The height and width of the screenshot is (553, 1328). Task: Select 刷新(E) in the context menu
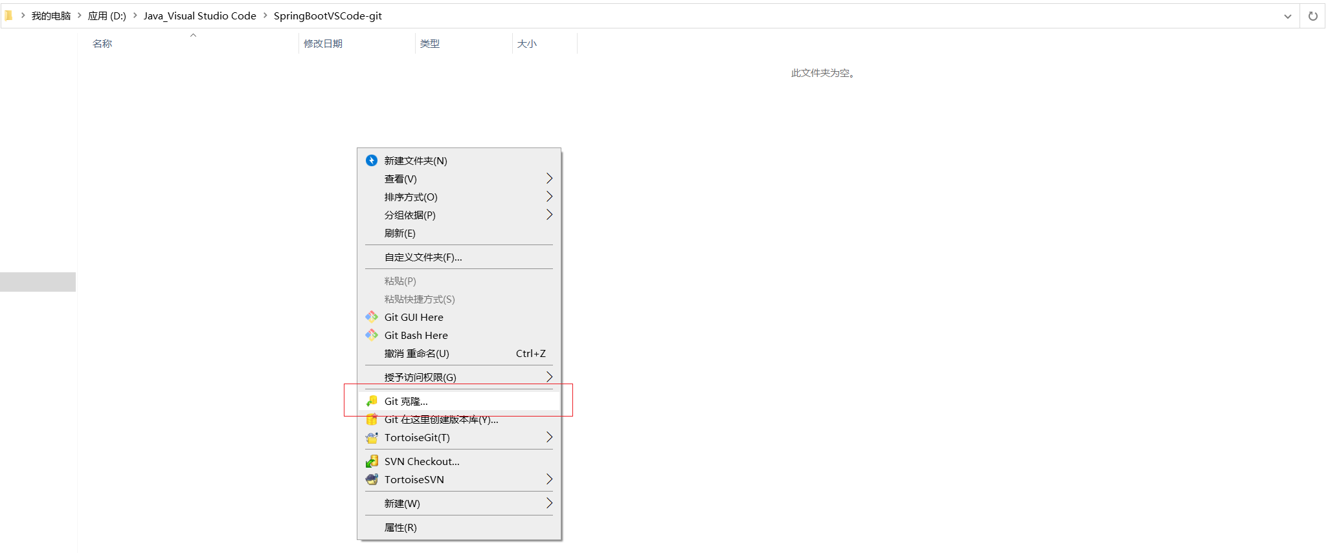point(459,233)
